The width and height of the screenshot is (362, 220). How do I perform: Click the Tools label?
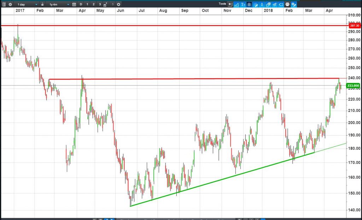coord(223,4)
